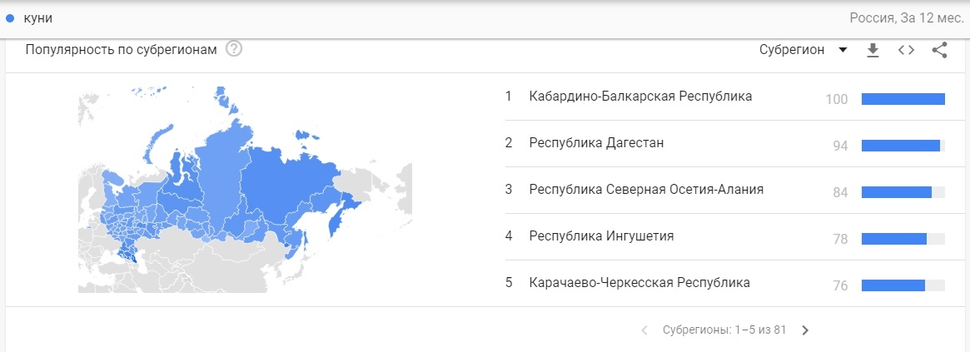Click the bar for value 94
The width and height of the screenshot is (970, 352).
point(901,146)
